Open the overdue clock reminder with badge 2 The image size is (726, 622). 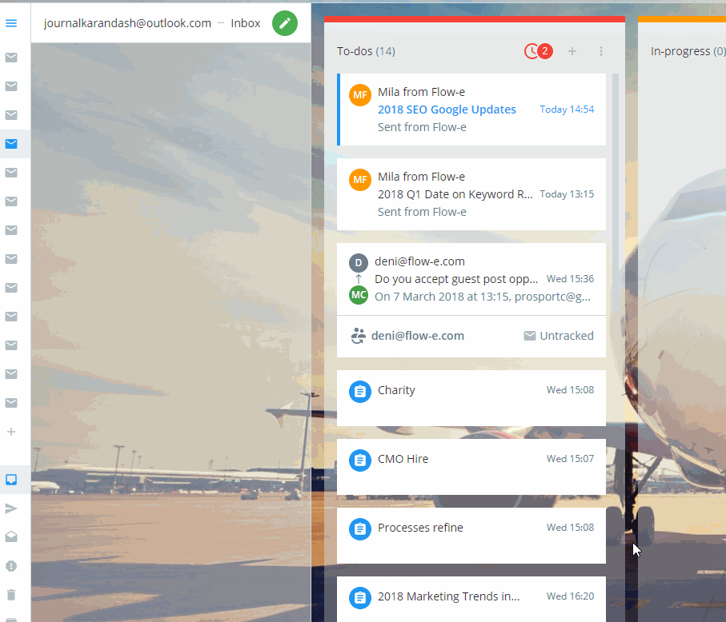[x=537, y=51]
